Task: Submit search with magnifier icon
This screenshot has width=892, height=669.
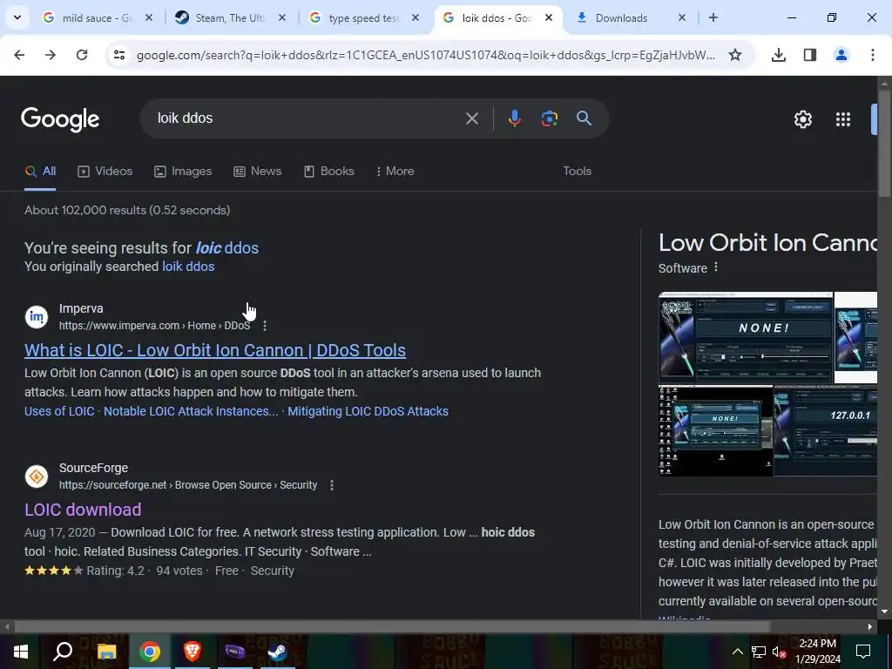Action: pos(584,118)
